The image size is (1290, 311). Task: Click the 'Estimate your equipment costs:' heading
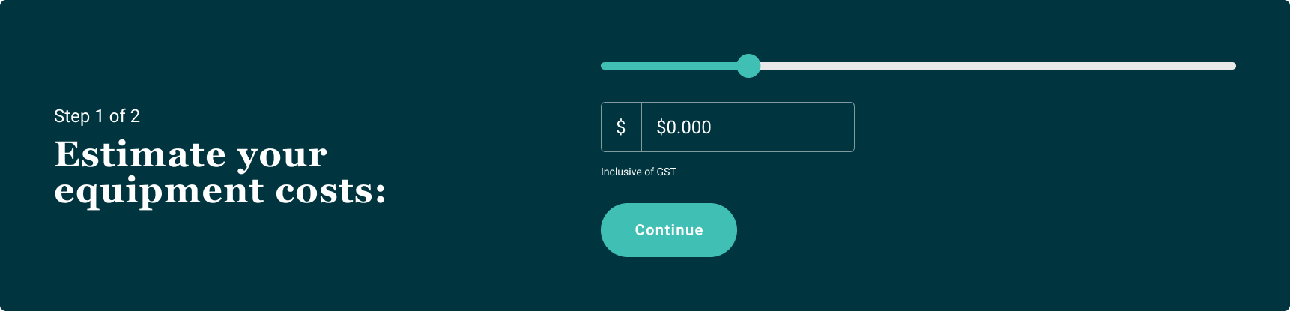pyautogui.click(x=220, y=172)
